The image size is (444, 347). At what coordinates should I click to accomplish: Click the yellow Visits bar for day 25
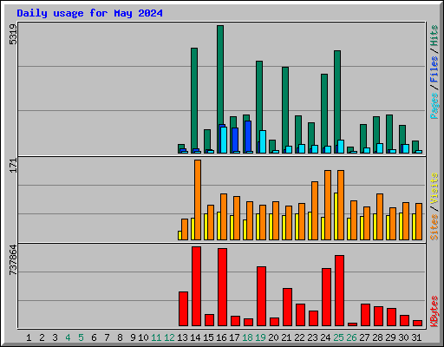(336, 216)
